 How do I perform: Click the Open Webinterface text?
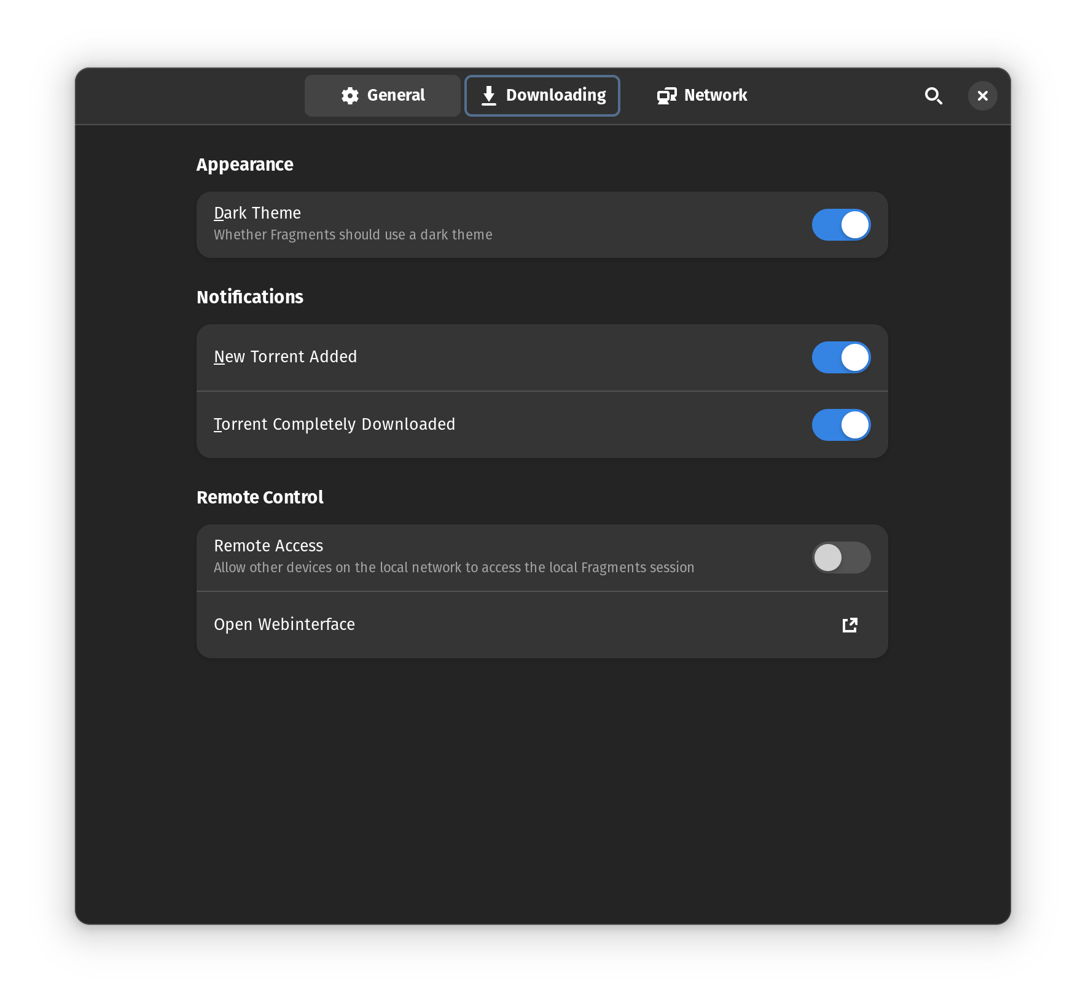[x=284, y=624]
